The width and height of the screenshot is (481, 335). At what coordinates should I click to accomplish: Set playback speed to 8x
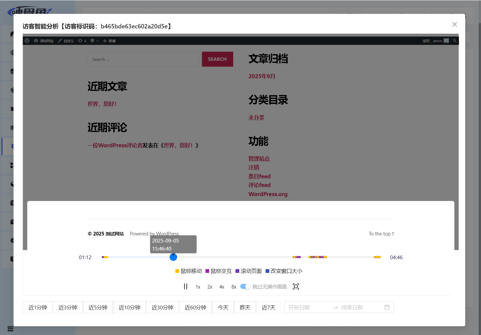click(234, 287)
